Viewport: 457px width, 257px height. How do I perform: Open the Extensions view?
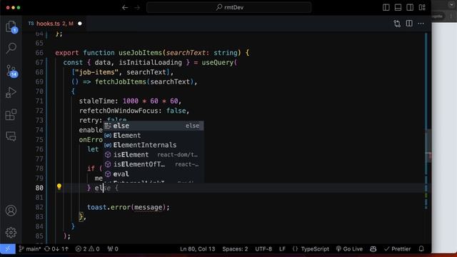coord(11,114)
